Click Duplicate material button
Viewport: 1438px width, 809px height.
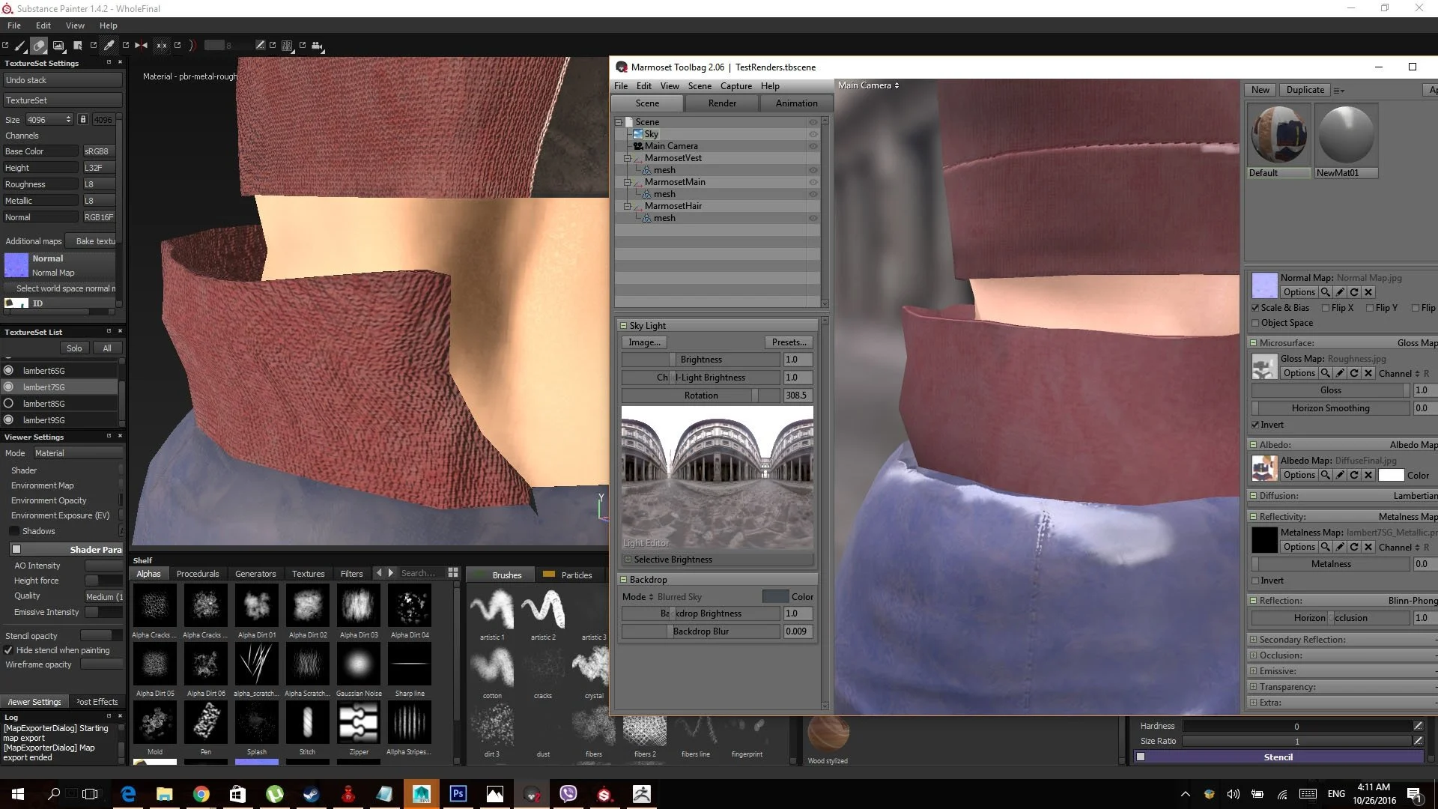1305,90
